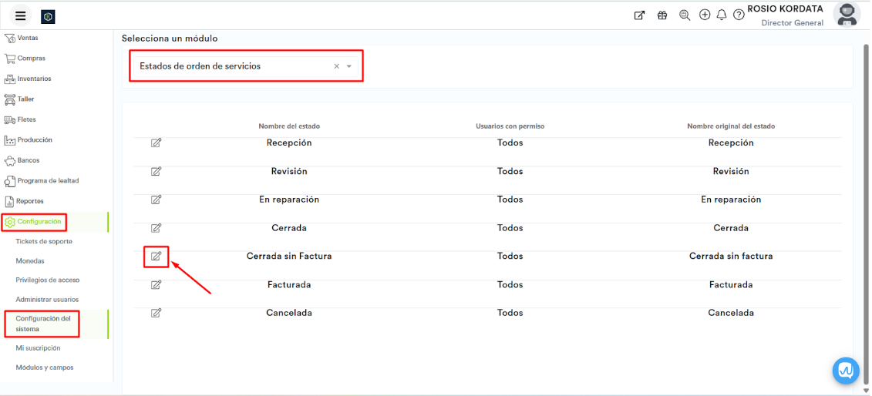
Task: Go to Privilegios de acceso
Action: pos(47,280)
